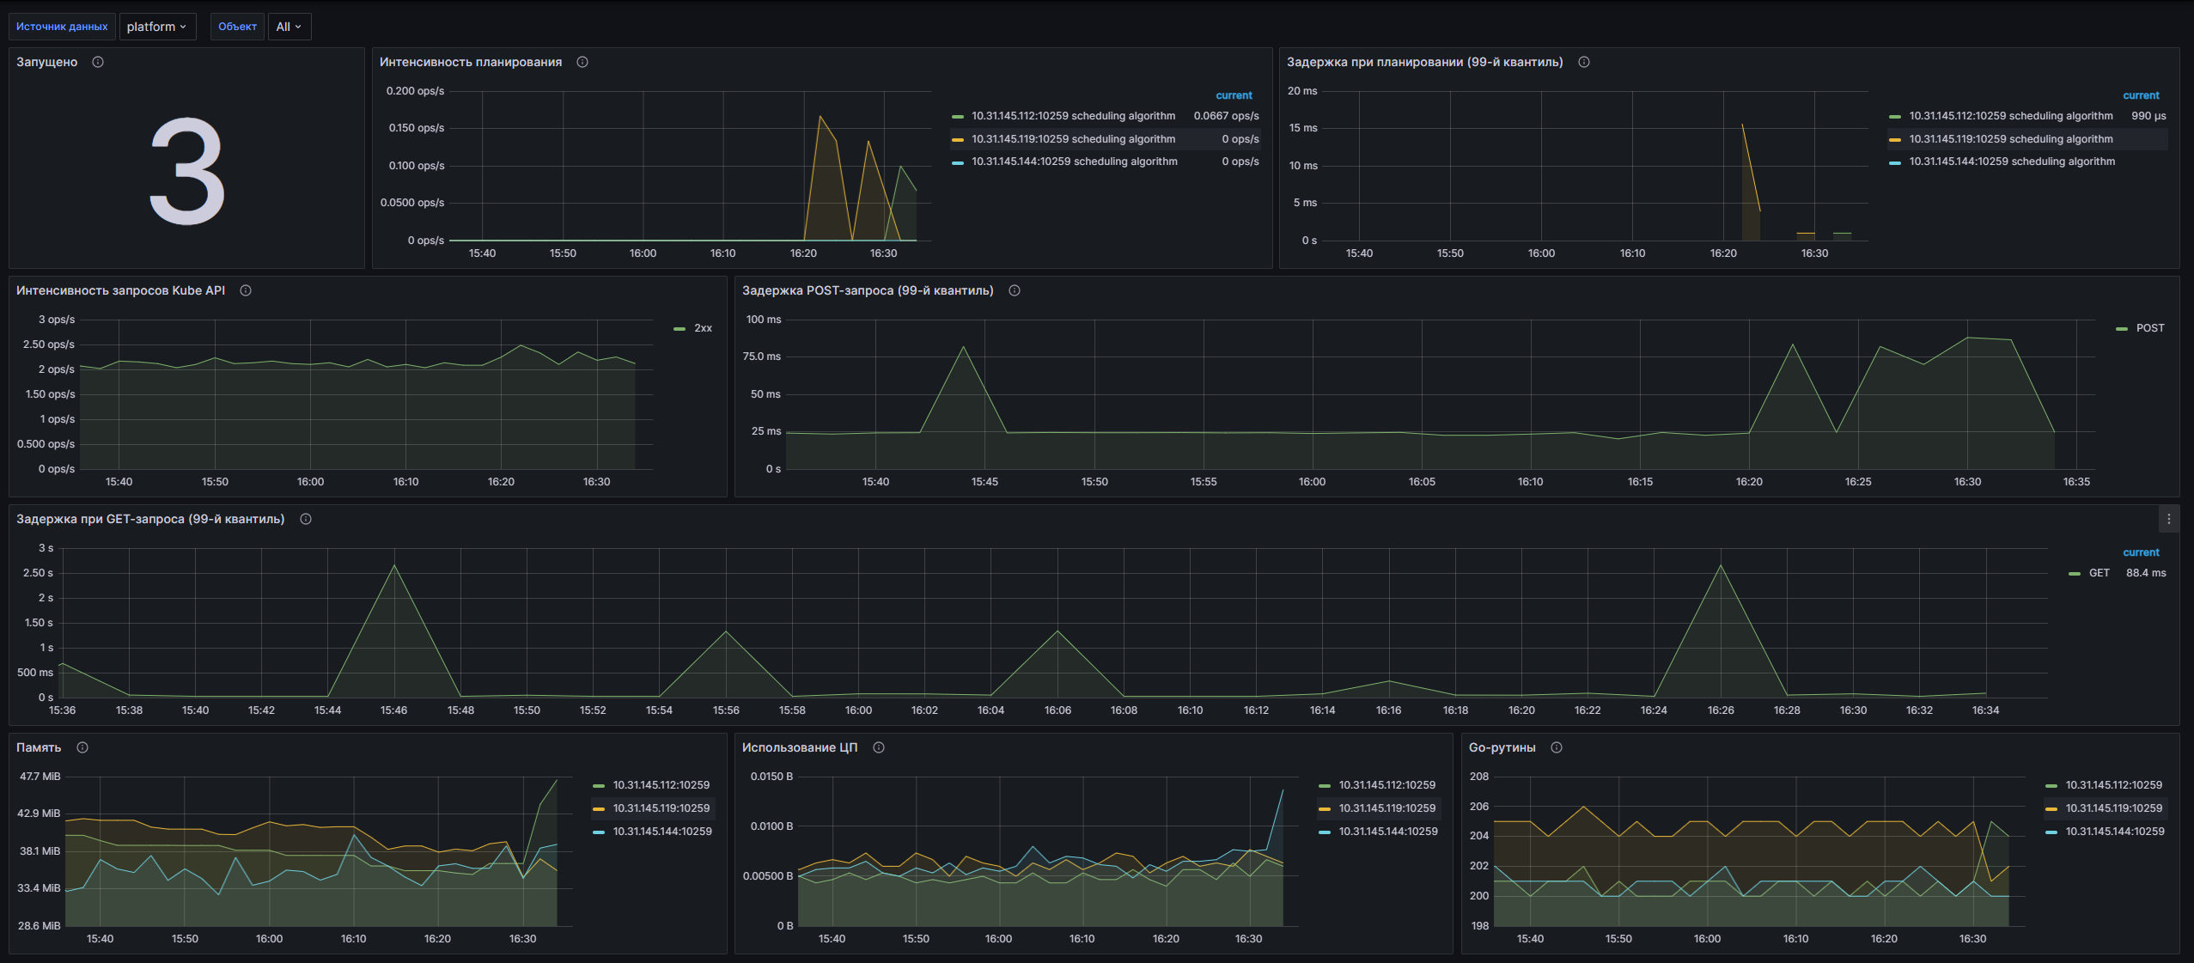2194x963 pixels.
Task: Click info icon beside Задержка POST-запроса title
Action: pyautogui.click(x=1015, y=290)
